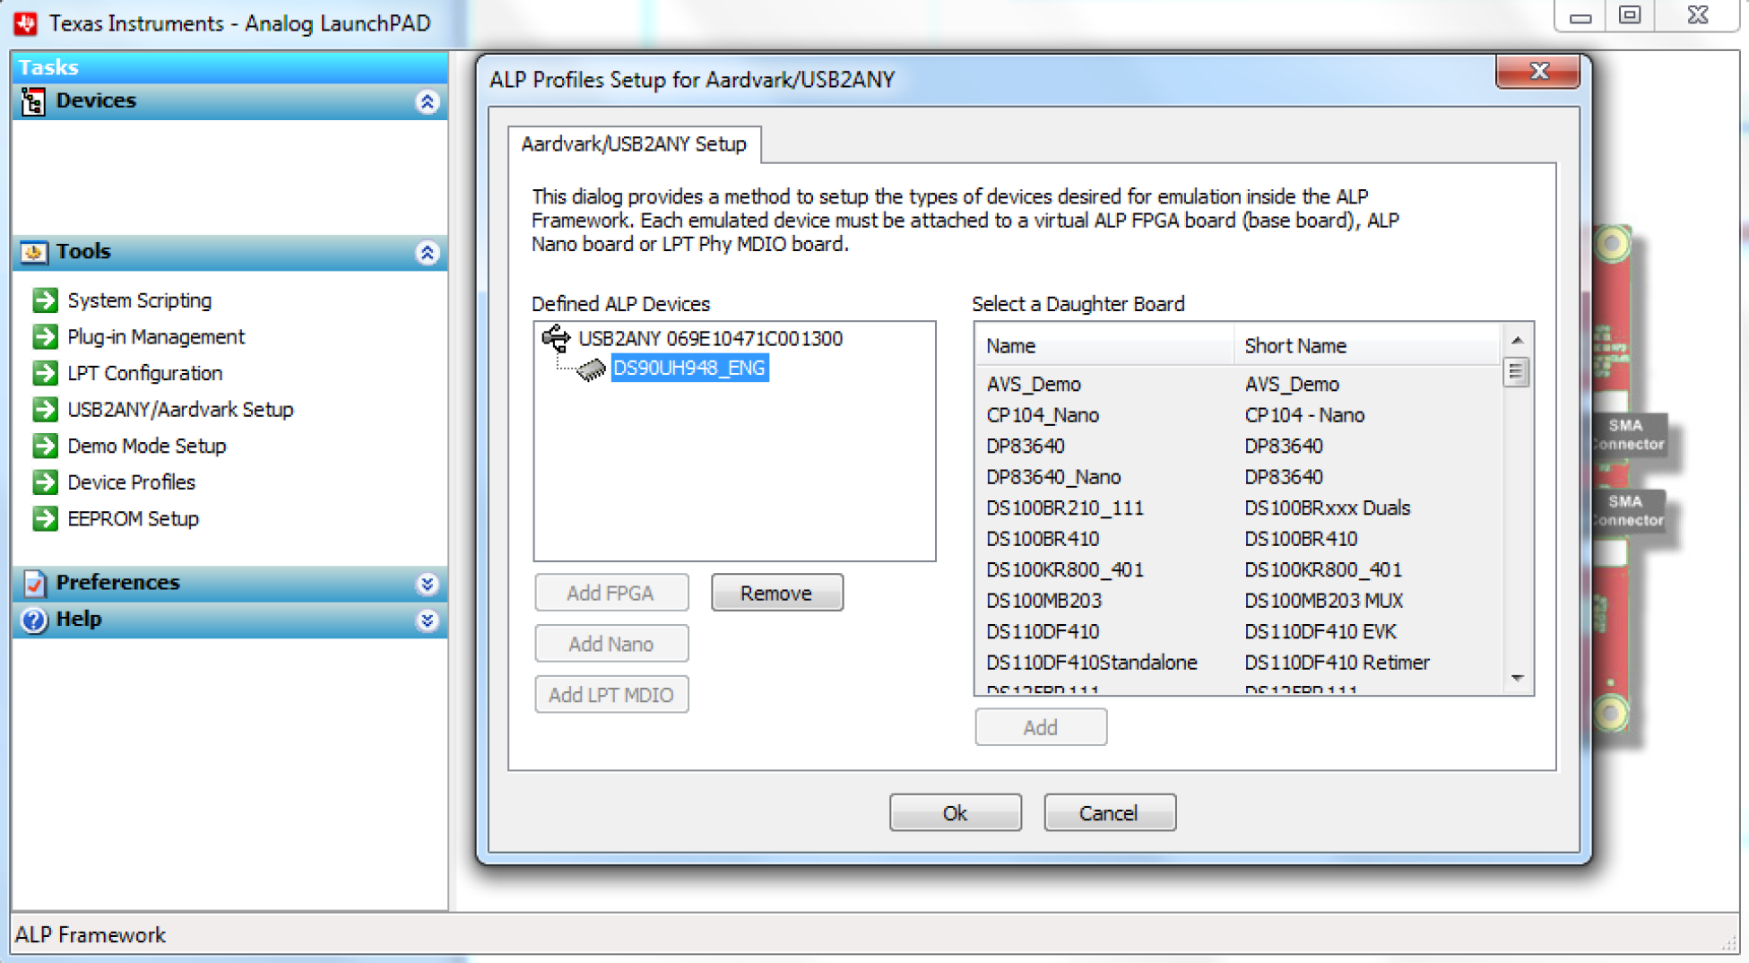Screen dimensions: 1749x963
Task: Open System Scripting tool
Action: point(140,300)
